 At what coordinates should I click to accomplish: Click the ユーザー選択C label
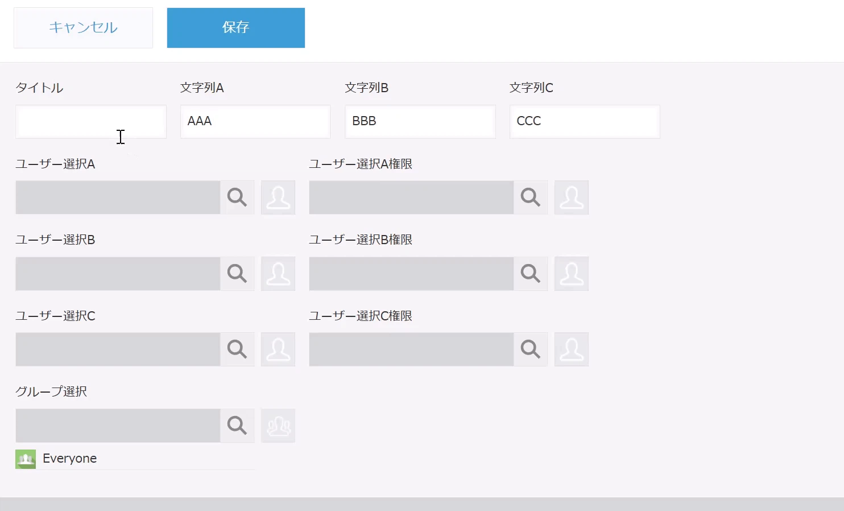[x=55, y=316]
